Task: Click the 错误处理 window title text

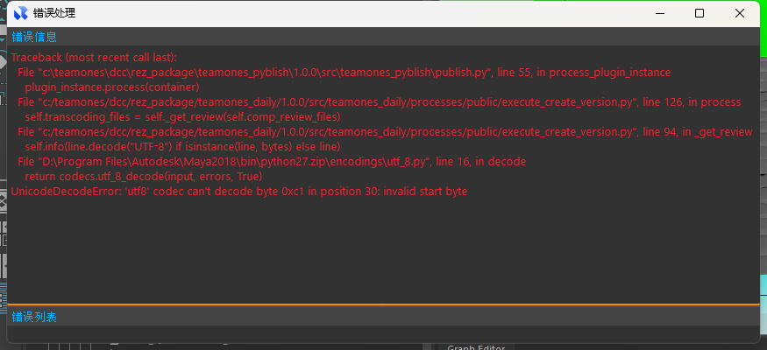Action: point(54,13)
